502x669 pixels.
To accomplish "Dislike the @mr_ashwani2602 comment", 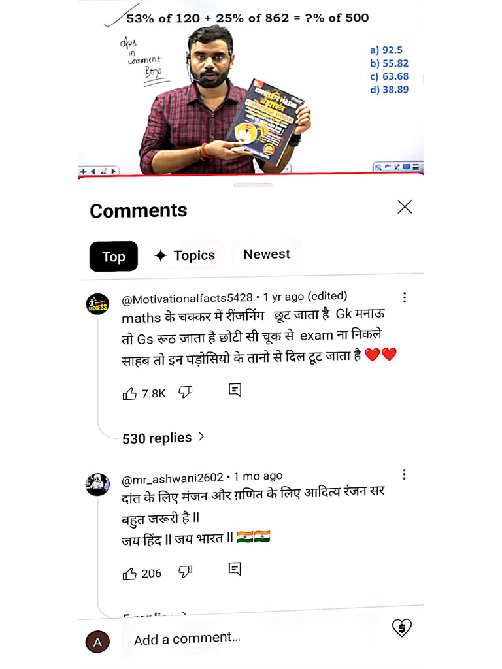I will pos(185,571).
